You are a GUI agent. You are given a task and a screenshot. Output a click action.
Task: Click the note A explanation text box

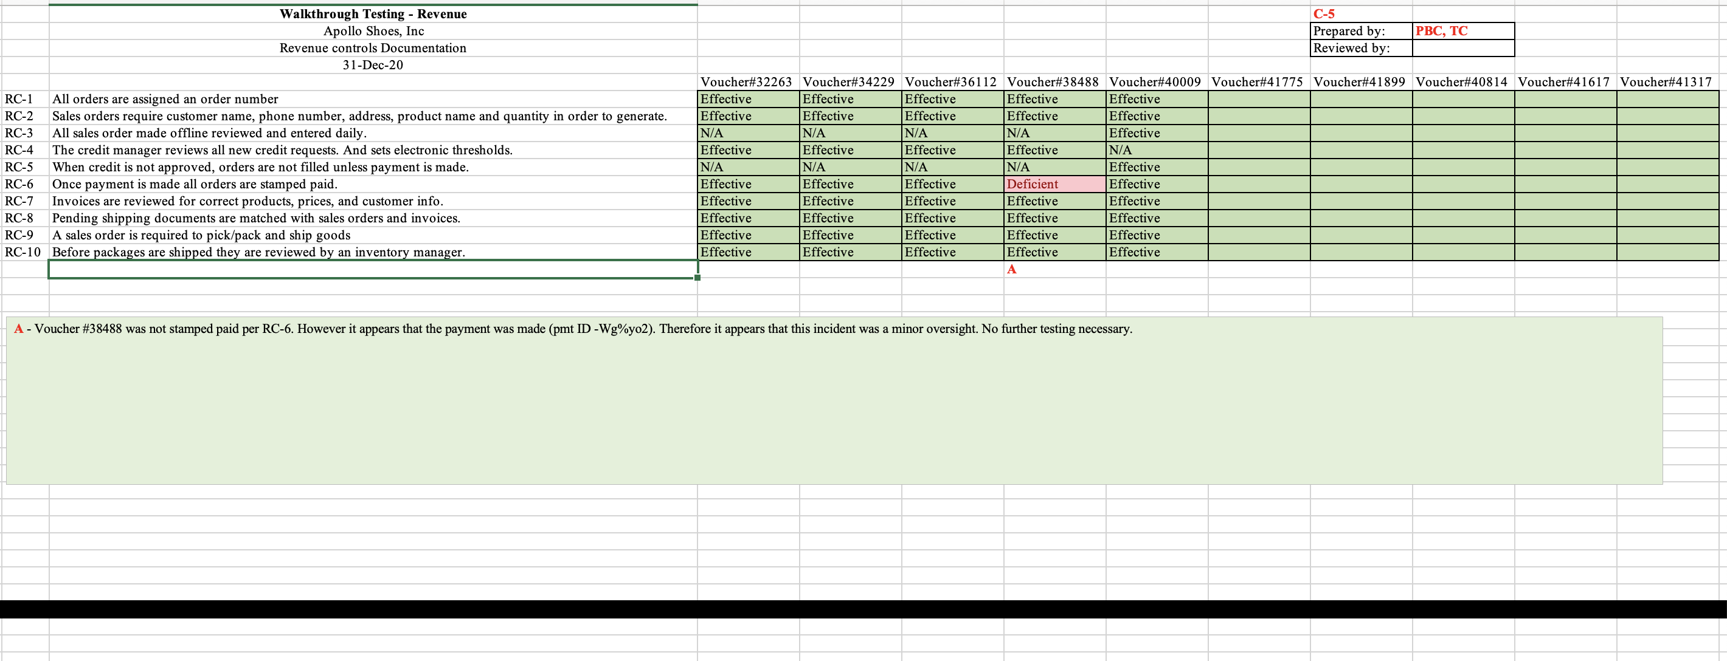[833, 399]
